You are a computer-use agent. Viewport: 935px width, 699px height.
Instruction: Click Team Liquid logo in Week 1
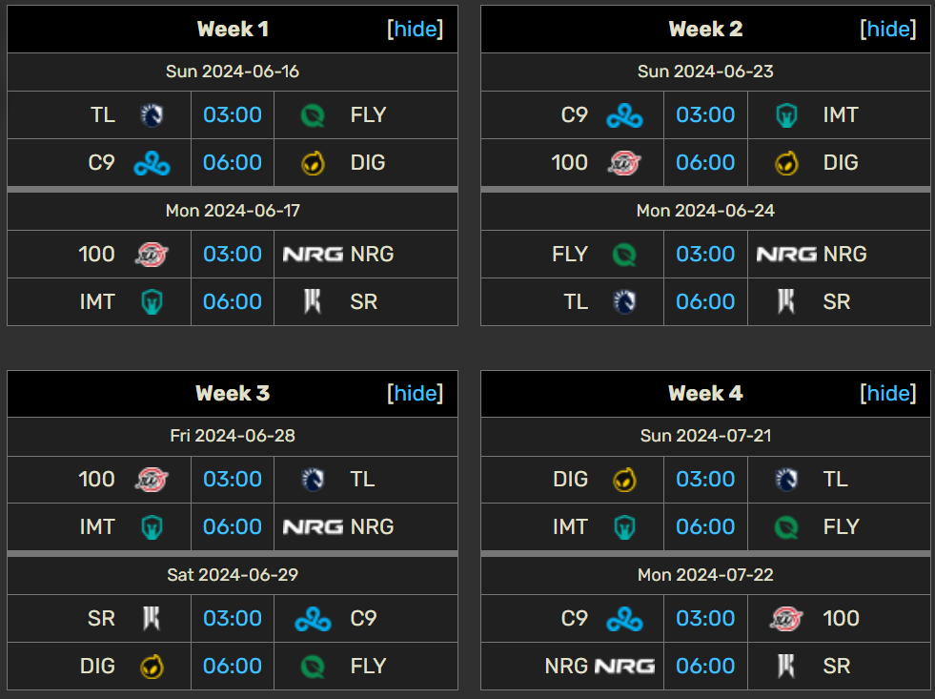coord(152,115)
